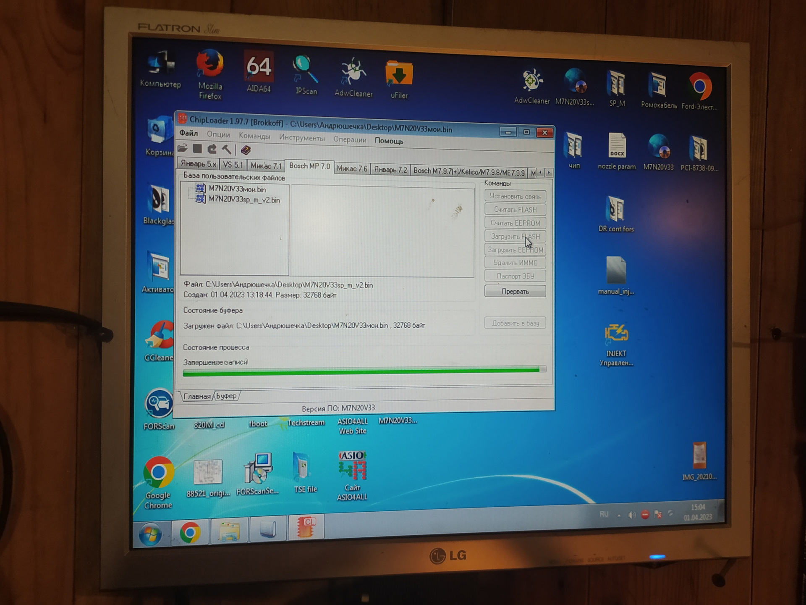Click the open file toolbar icon
Screen dimensions: 806x605
pyautogui.click(x=182, y=148)
